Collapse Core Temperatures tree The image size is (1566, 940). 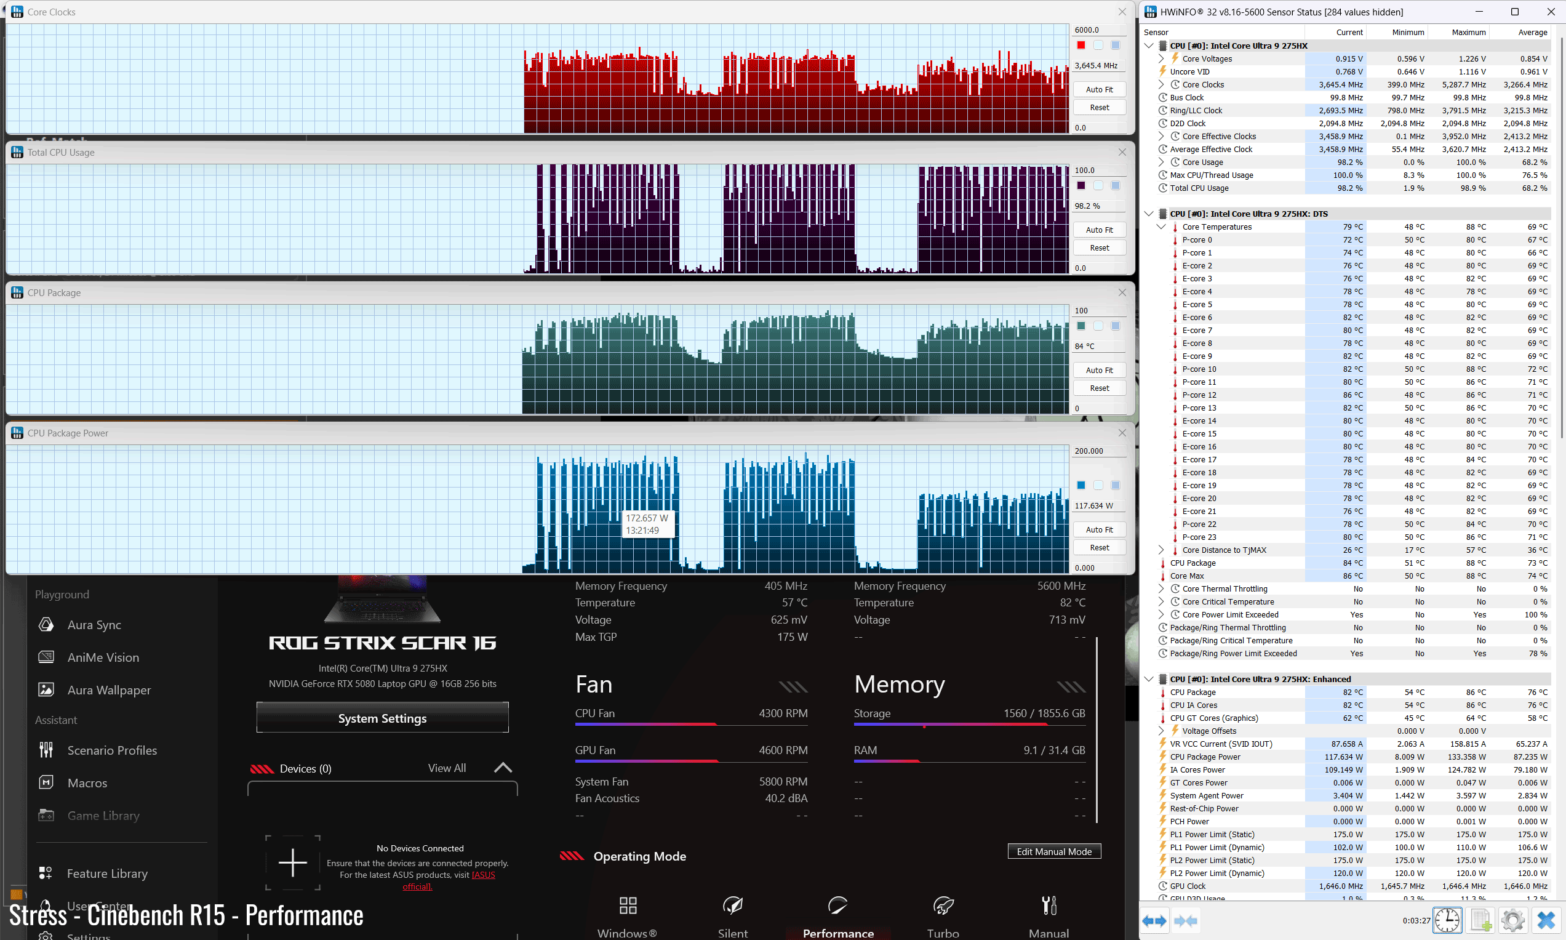pyautogui.click(x=1161, y=227)
